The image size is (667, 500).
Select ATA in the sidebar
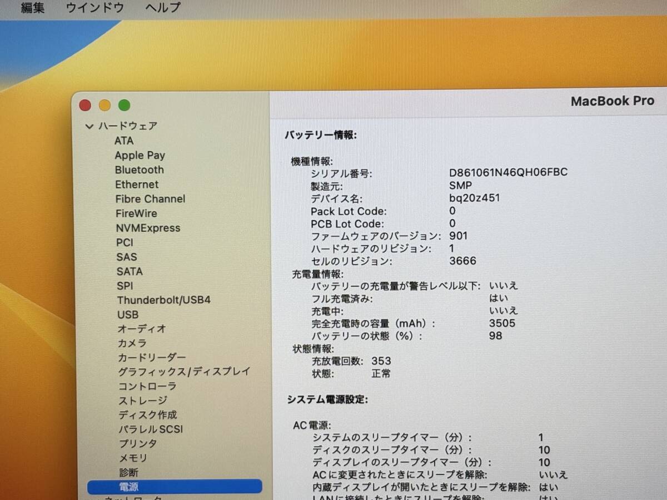point(124,141)
